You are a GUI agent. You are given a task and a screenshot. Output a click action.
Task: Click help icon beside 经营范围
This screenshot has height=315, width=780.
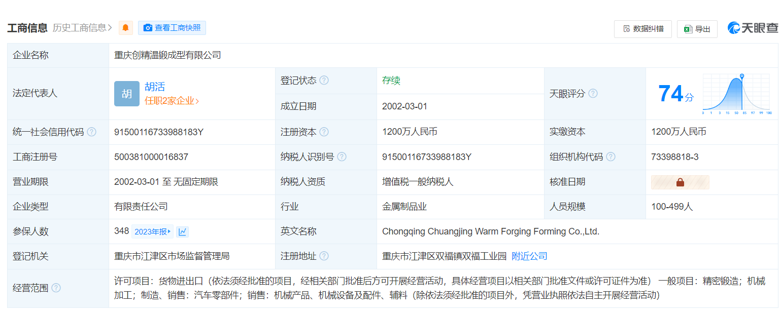tap(56, 288)
